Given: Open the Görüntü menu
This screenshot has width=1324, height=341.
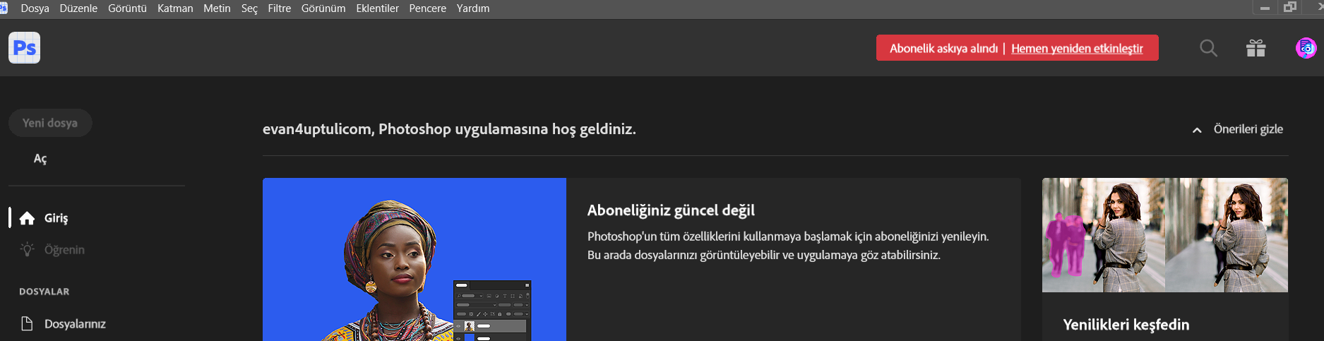Looking at the screenshot, I should pos(127,8).
